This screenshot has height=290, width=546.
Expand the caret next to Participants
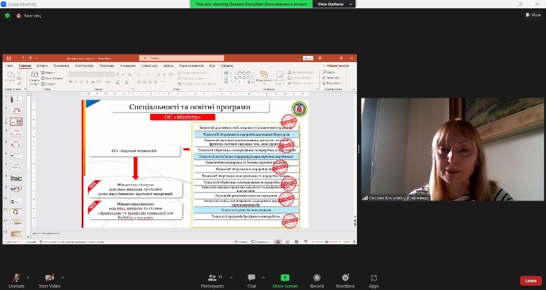point(231,278)
